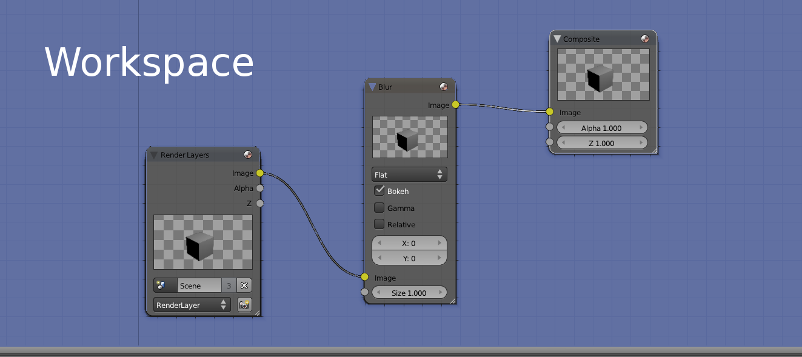Click Render Layers Image output socket
This screenshot has height=357, width=802.
pyautogui.click(x=260, y=173)
